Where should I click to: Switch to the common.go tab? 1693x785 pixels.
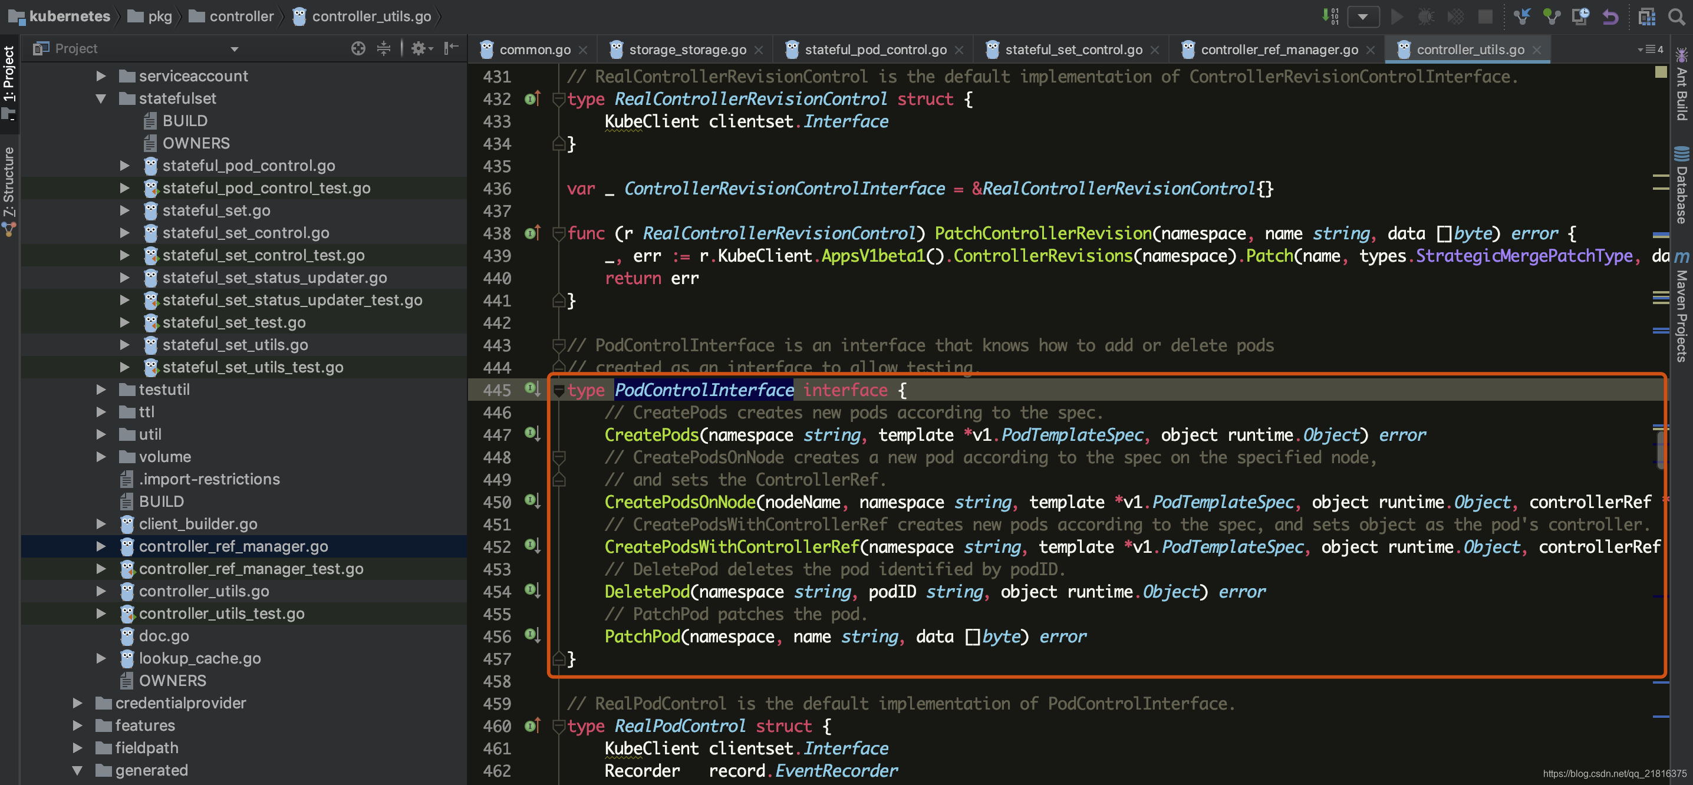(534, 50)
